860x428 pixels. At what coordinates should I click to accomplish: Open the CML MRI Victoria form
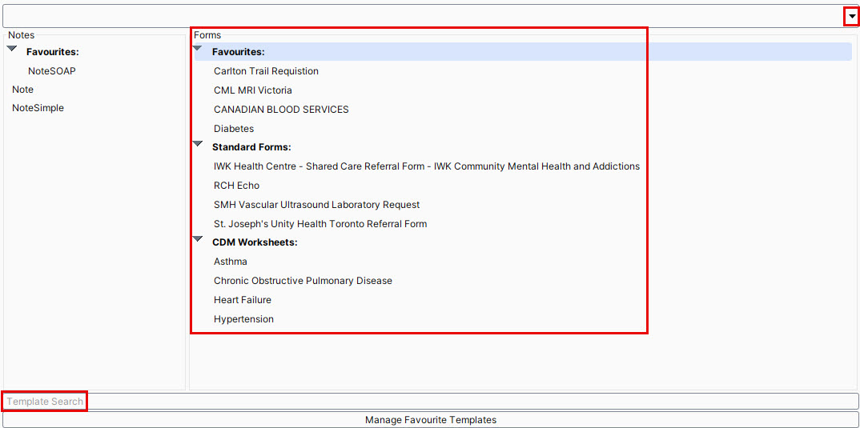pos(253,90)
